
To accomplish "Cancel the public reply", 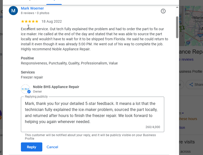I will coord(52,147).
